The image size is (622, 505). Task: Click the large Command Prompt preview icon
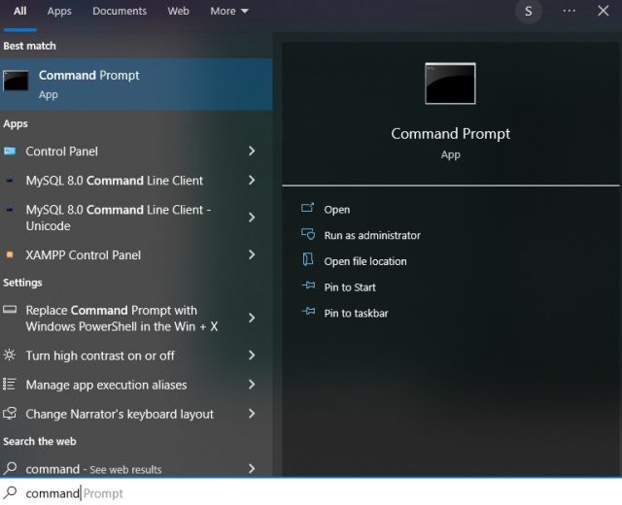450,84
